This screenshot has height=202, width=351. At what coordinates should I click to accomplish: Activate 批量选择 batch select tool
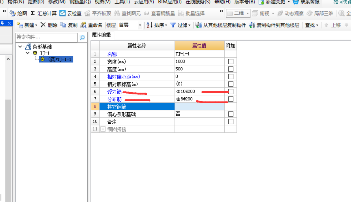click(191, 13)
